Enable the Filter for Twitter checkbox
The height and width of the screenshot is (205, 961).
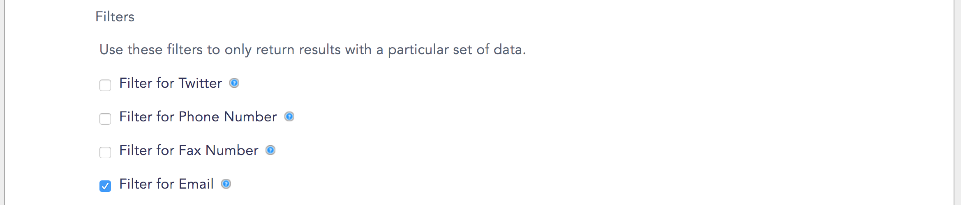click(x=105, y=85)
